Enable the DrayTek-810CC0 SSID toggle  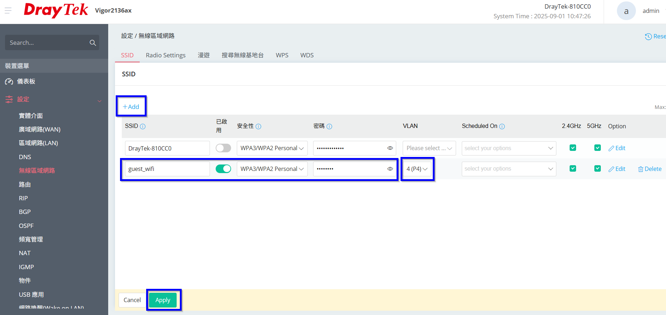coord(223,148)
